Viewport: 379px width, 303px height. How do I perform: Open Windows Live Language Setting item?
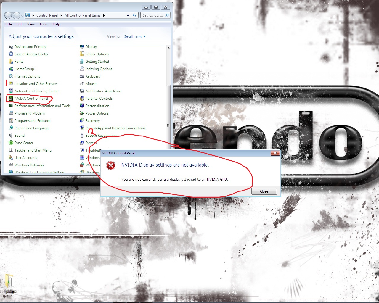[39, 172]
